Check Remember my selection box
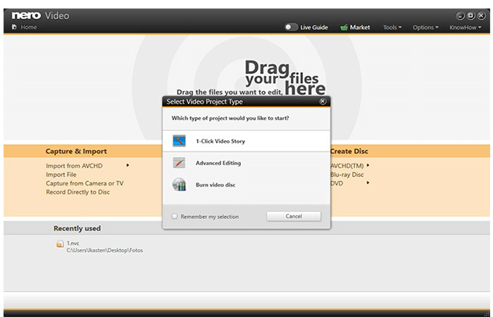 (x=175, y=216)
